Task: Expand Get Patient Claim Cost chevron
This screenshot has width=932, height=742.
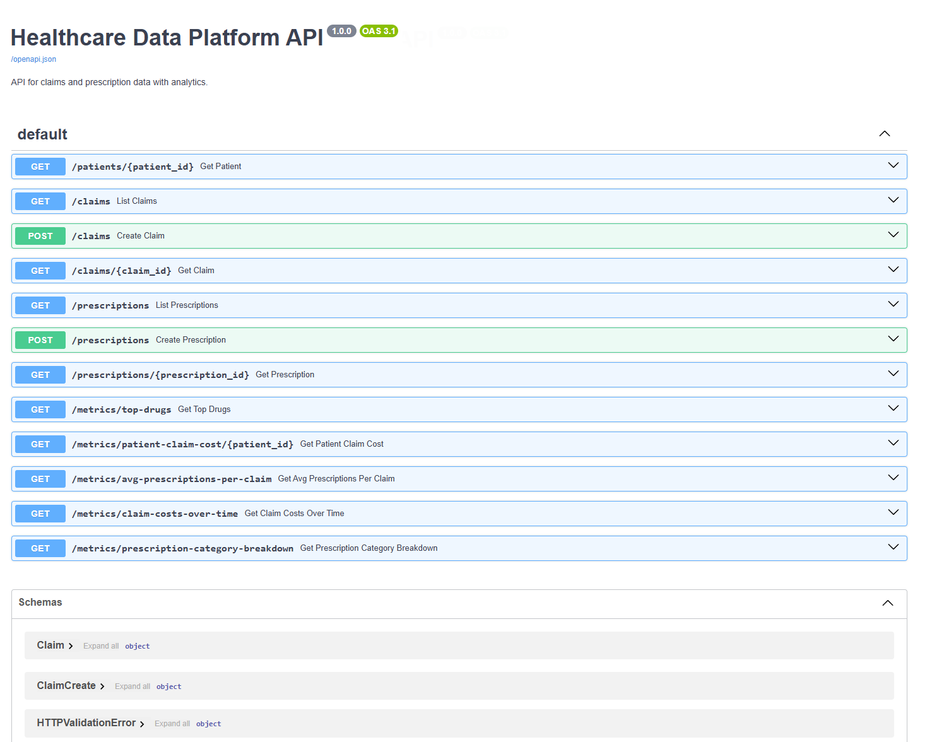Action: (x=893, y=444)
